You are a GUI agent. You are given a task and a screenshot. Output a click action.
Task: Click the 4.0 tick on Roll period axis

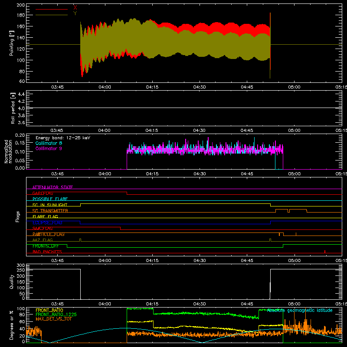click(21, 108)
